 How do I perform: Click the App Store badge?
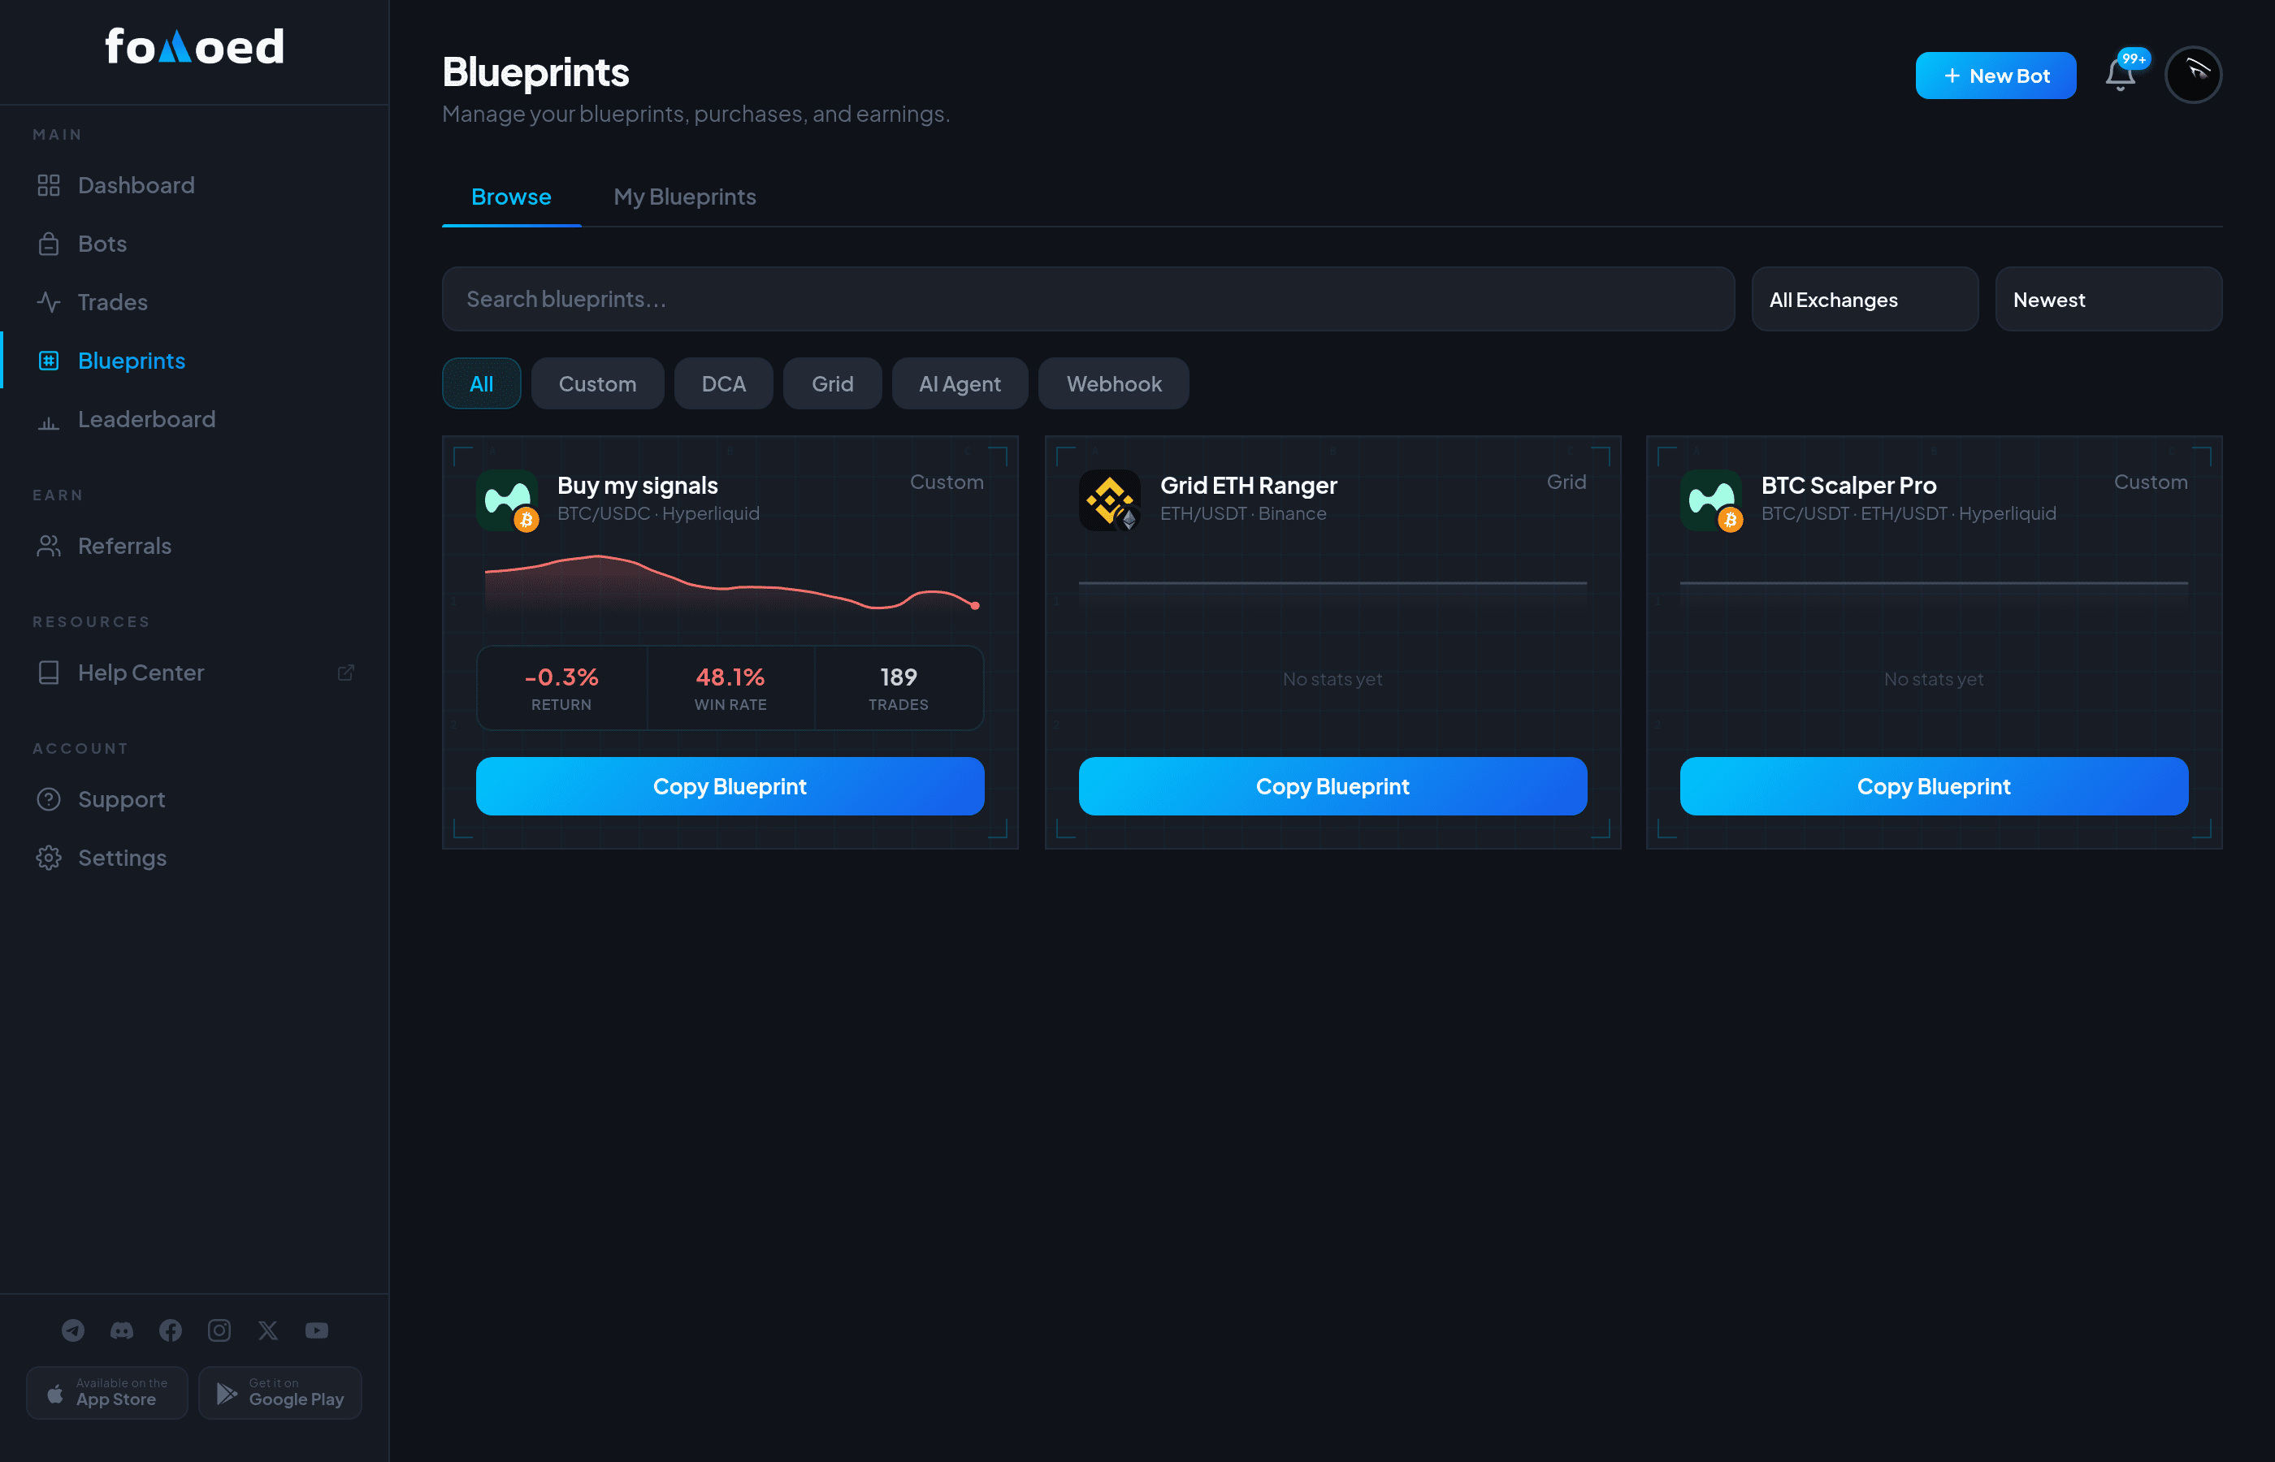point(107,1393)
